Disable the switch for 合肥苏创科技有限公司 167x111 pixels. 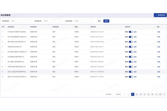pos(131,47)
